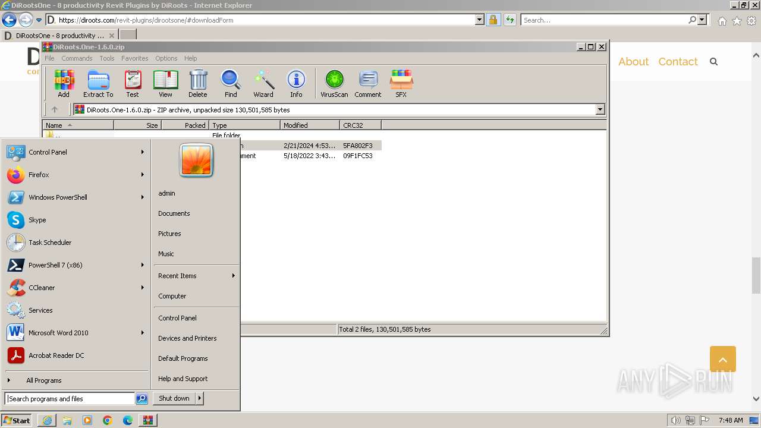Sort by the Modified column header
Viewport: 761px width, 428px height.
point(310,125)
